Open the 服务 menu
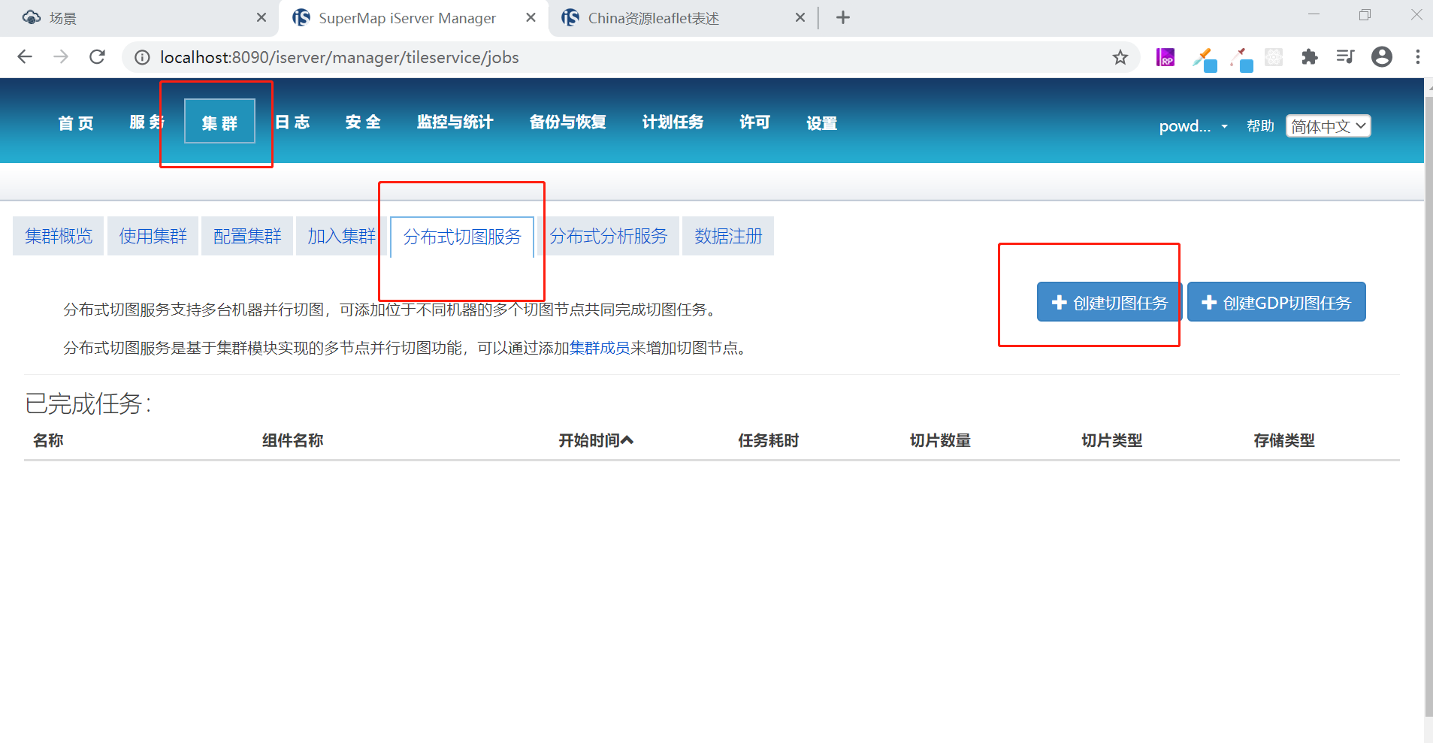 coord(147,122)
